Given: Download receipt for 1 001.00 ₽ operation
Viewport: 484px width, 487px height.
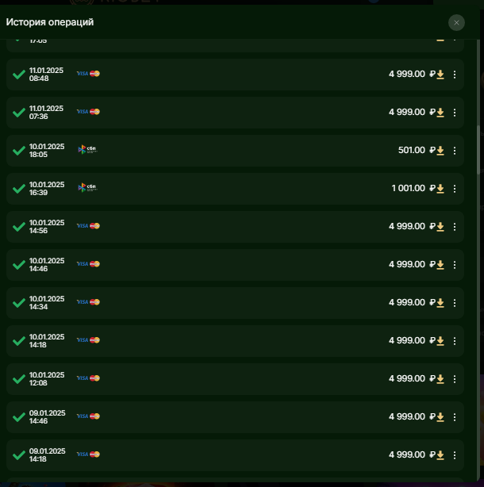Looking at the screenshot, I should point(440,189).
